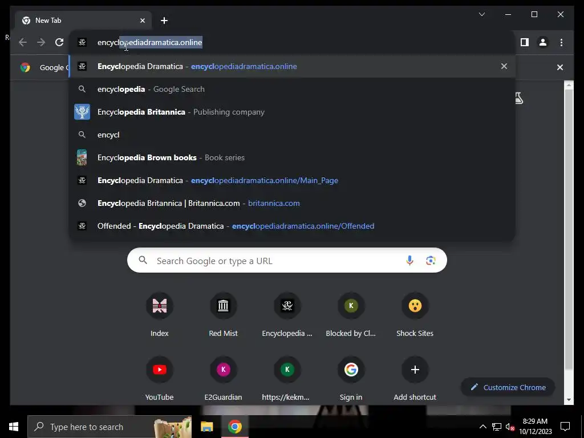
Task: Open the Offended - Encyclopedia Dramatica suggestion
Action: pos(293,226)
